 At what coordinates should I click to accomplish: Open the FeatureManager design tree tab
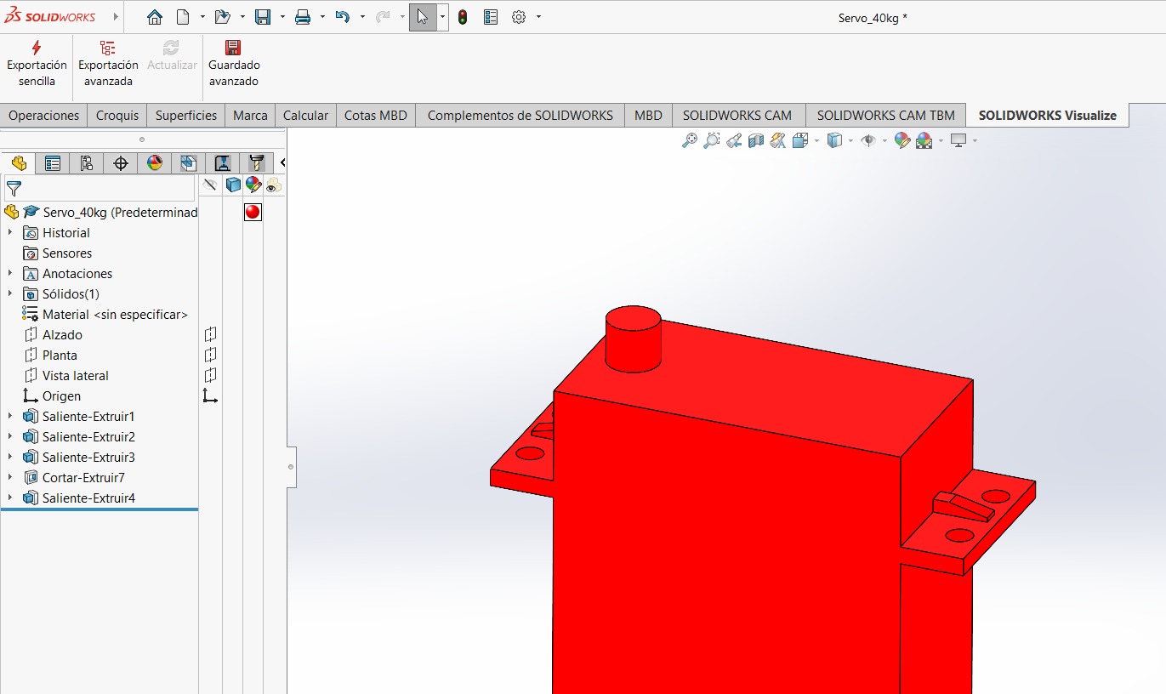(19, 162)
